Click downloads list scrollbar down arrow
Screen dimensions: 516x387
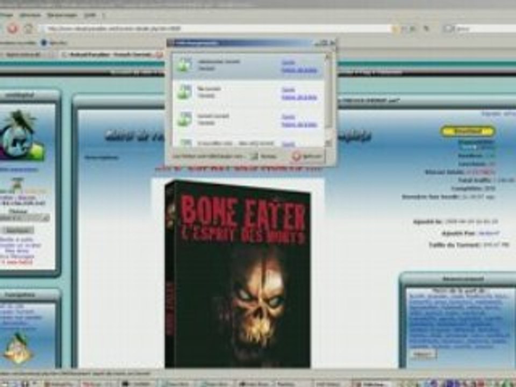pyautogui.click(x=328, y=143)
